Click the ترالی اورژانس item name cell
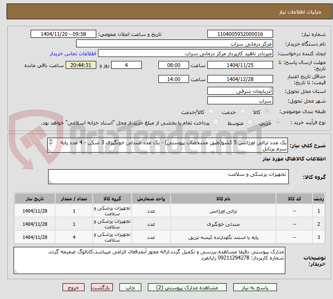This screenshot has height=299, width=333. tap(223, 211)
